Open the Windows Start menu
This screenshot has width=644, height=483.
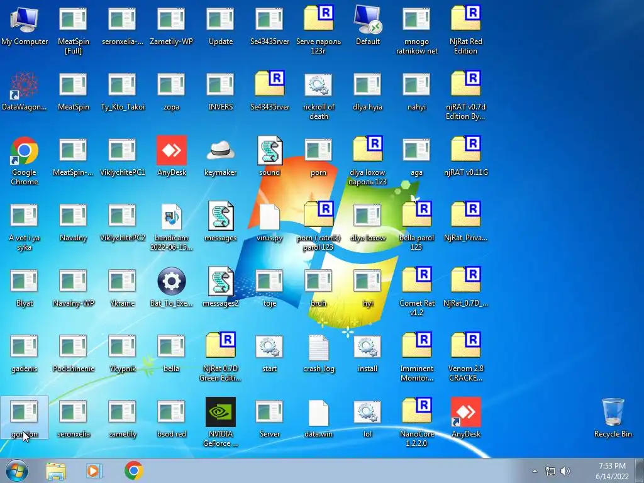coord(17,470)
